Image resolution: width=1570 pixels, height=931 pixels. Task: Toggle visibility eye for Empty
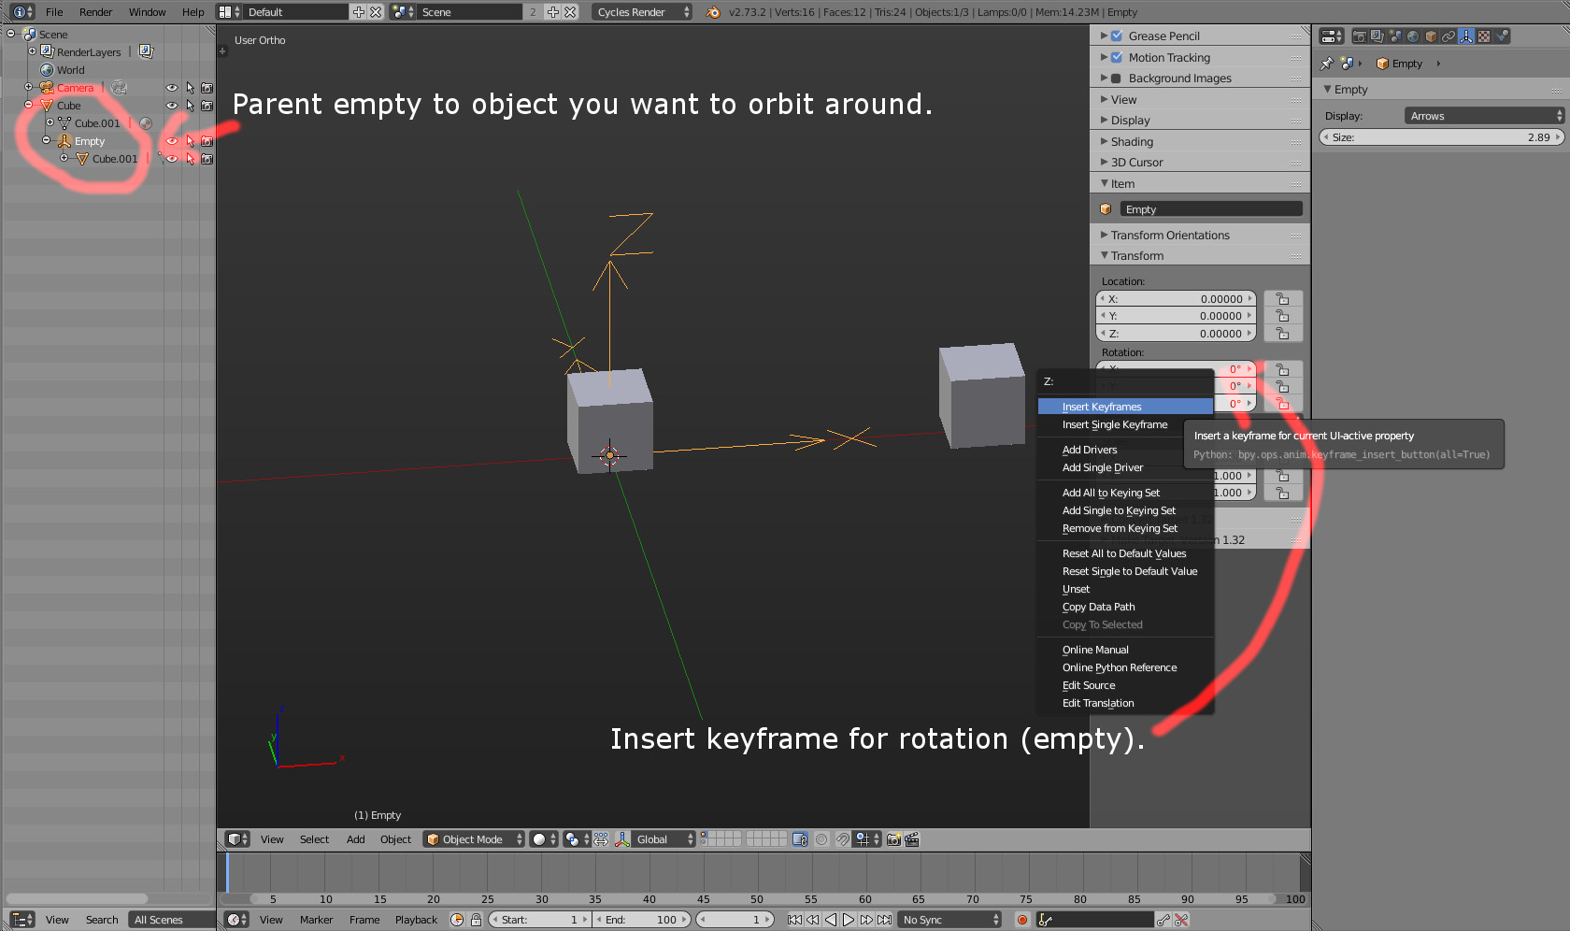[172, 141]
